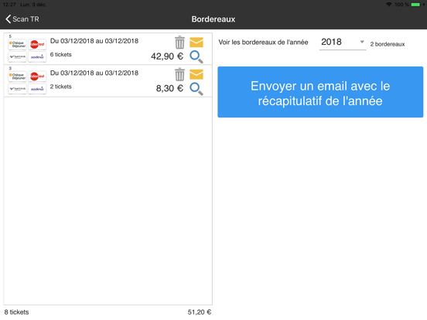Tap Edenred logo in second bordereau
This screenshot has width=427, height=320.
point(37,77)
